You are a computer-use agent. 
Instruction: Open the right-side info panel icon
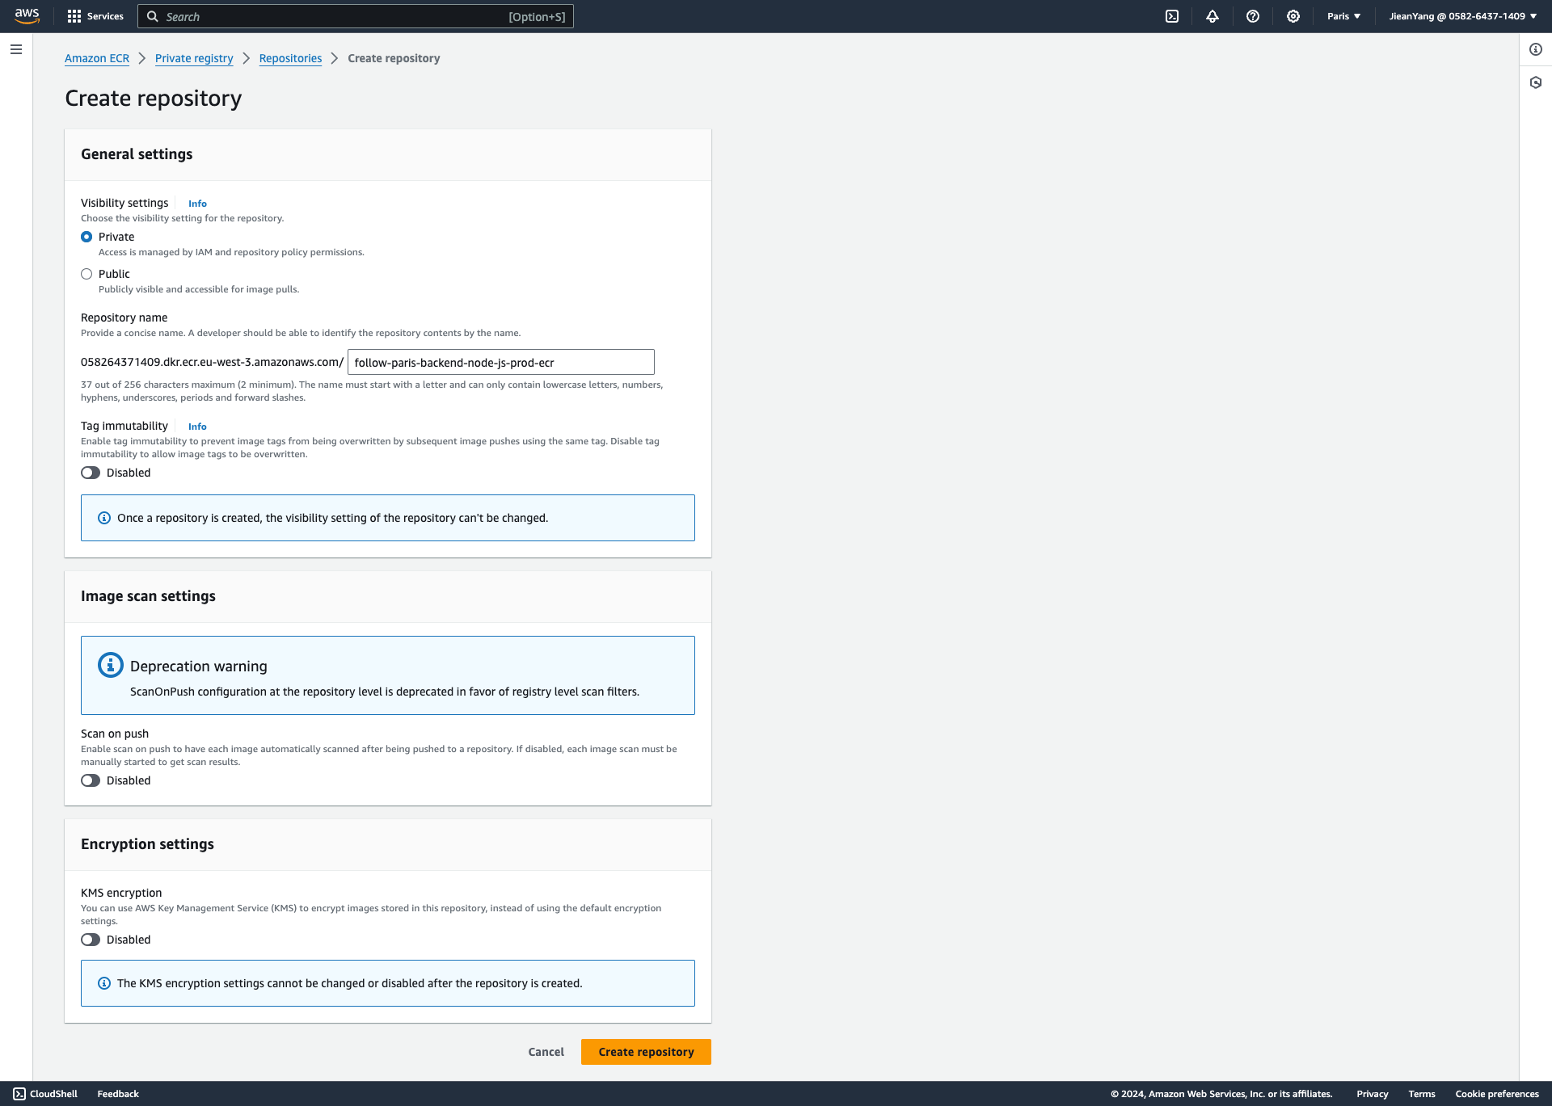point(1536,49)
